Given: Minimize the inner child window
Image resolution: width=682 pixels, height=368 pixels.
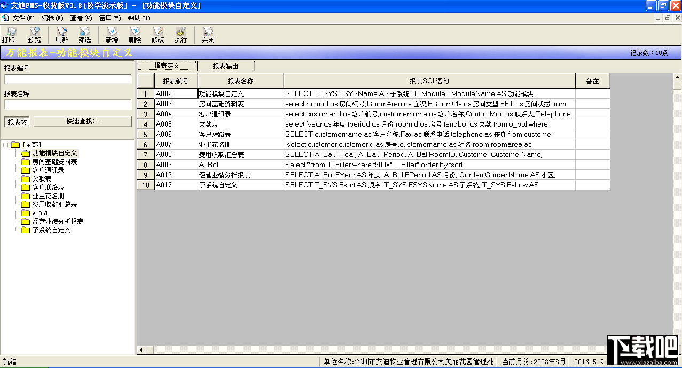Looking at the screenshot, I should pos(659,18).
